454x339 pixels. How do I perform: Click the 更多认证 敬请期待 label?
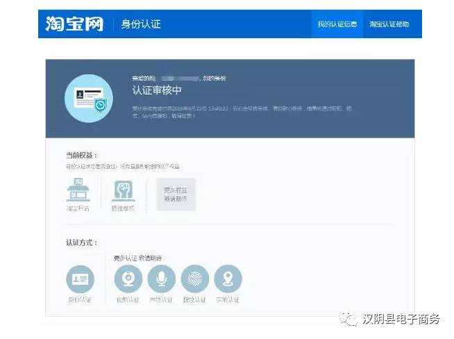(137, 258)
